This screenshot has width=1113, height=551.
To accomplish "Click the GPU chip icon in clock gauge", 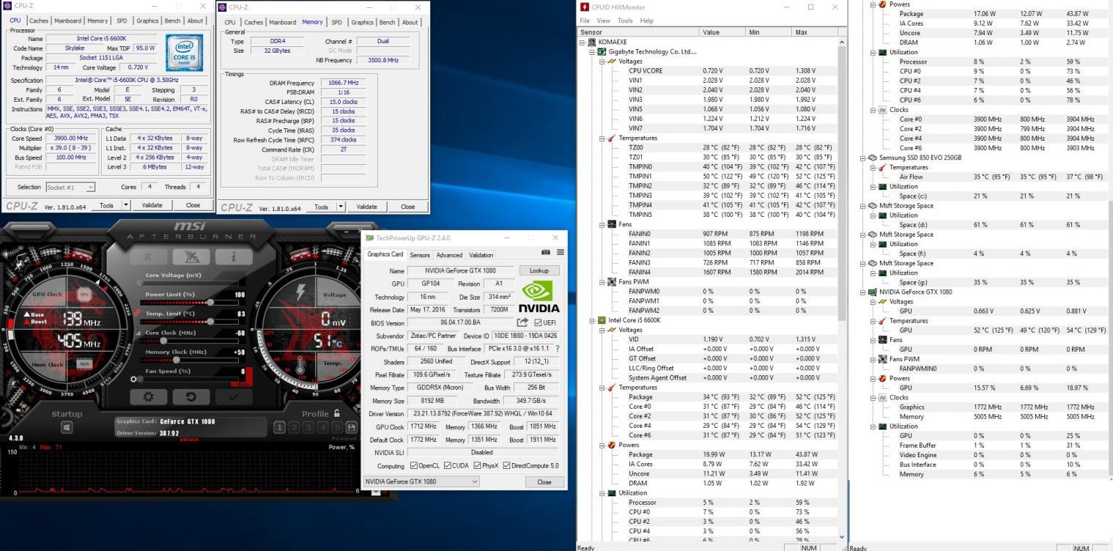I will tap(84, 294).
